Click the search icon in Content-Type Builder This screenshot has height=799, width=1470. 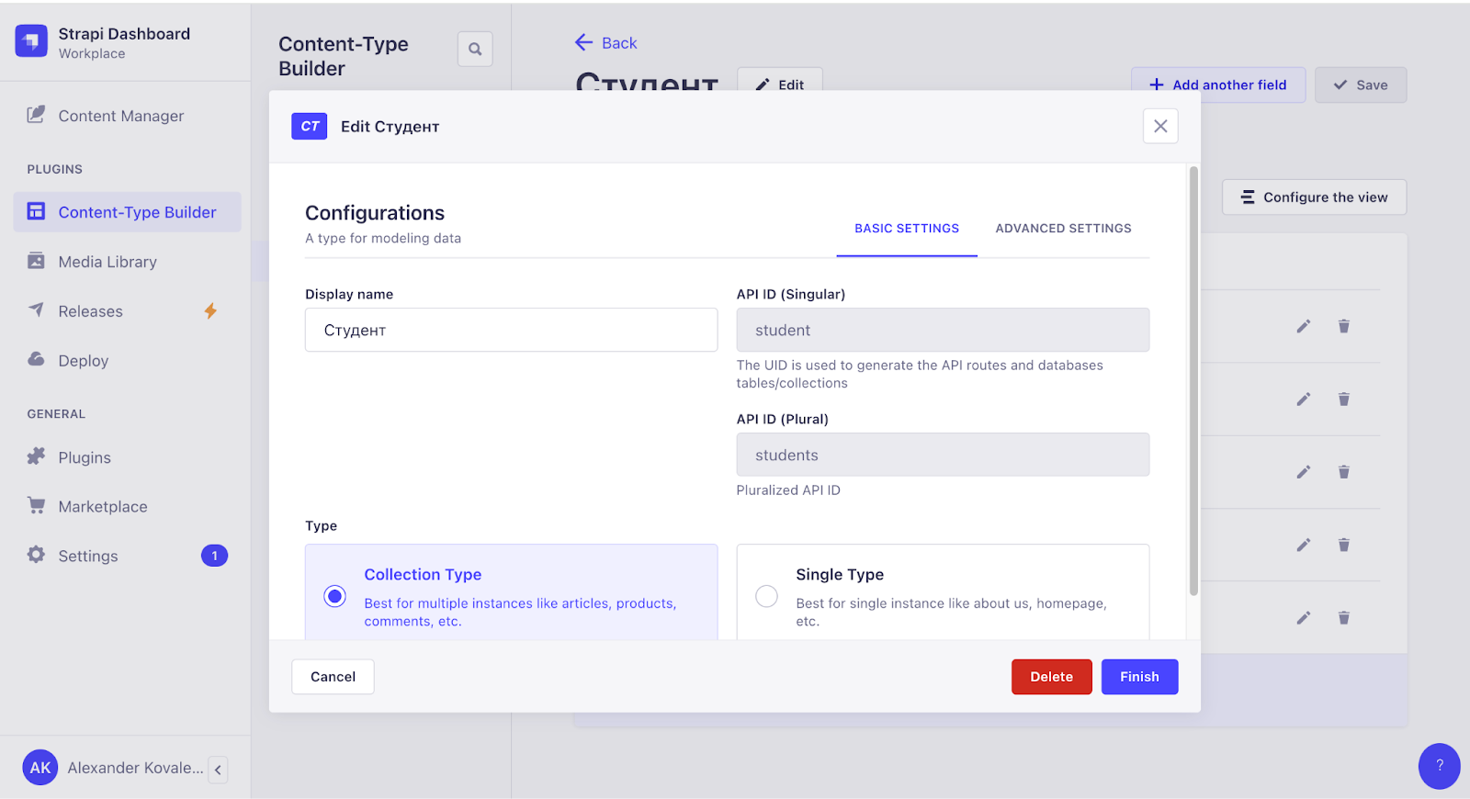pyautogui.click(x=475, y=49)
